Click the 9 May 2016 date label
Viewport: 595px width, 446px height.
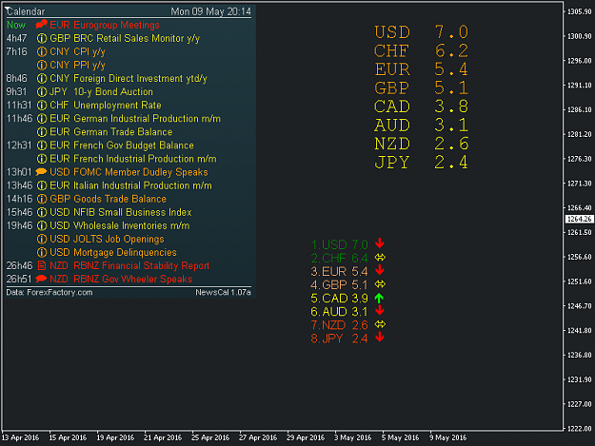click(x=448, y=437)
